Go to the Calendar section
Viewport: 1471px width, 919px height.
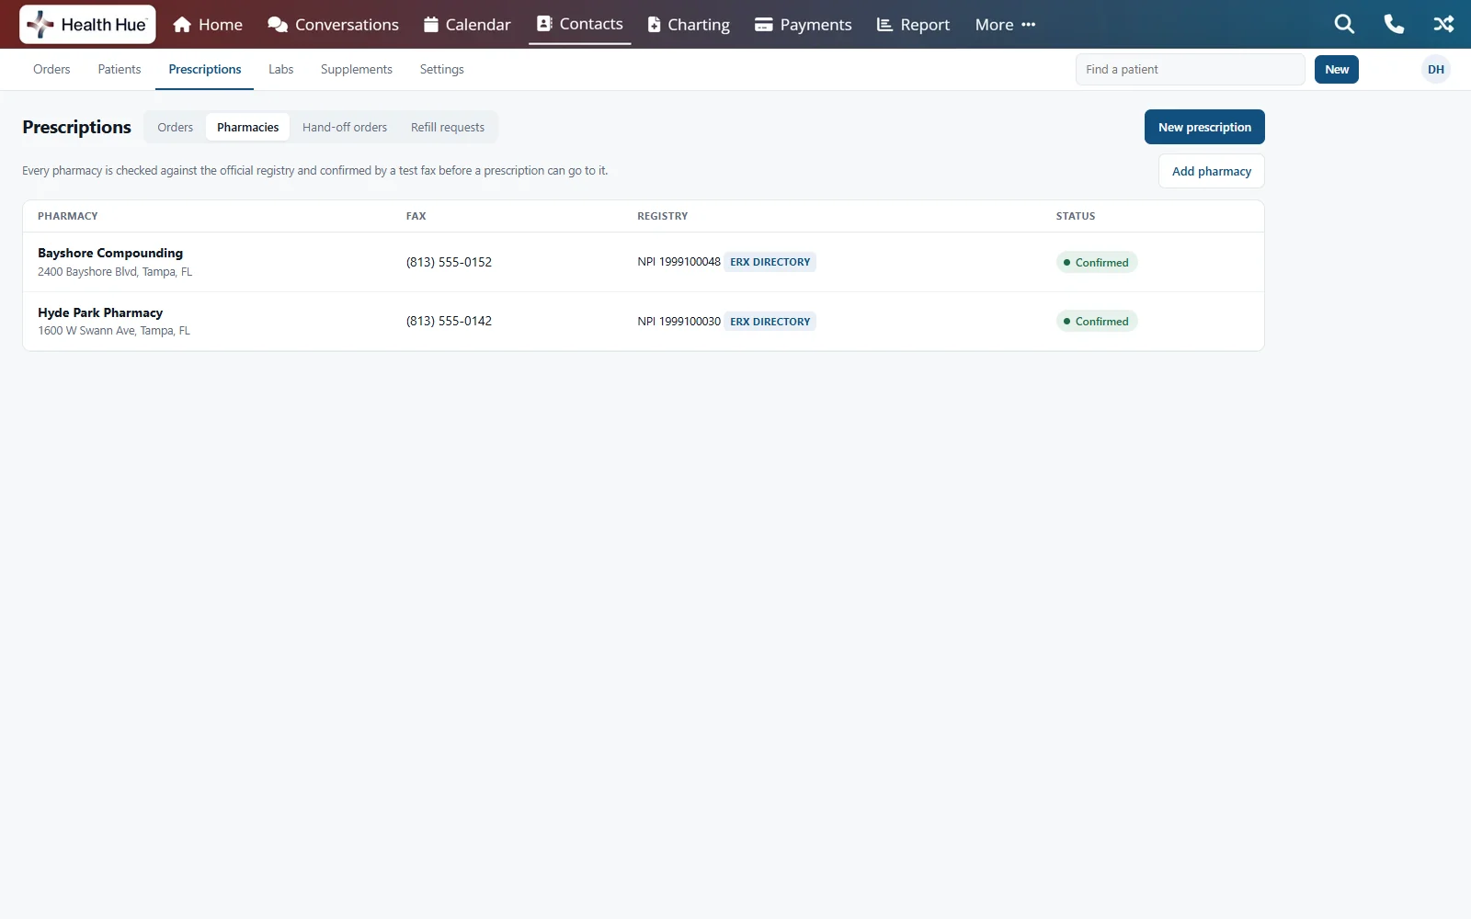pos(467,25)
